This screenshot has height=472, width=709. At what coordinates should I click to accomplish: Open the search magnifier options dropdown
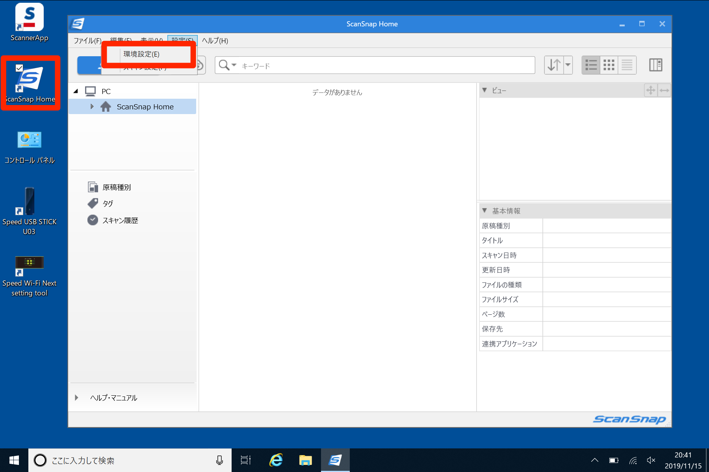(x=228, y=65)
